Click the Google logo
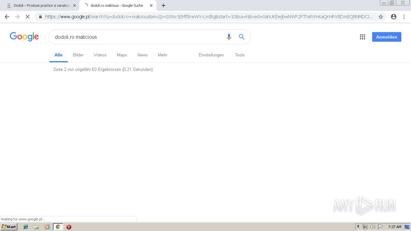 (x=24, y=37)
